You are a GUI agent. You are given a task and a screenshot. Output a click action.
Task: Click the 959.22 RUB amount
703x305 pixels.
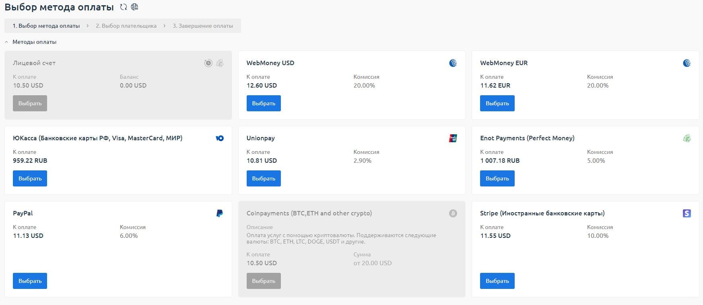(x=30, y=161)
